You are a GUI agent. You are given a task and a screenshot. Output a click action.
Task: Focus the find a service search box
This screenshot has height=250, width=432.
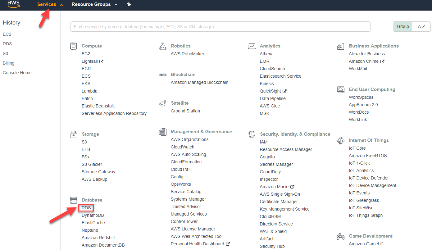(x=221, y=27)
